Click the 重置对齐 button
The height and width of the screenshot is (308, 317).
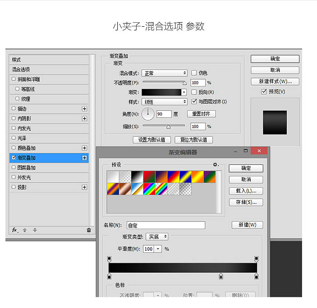click(202, 114)
